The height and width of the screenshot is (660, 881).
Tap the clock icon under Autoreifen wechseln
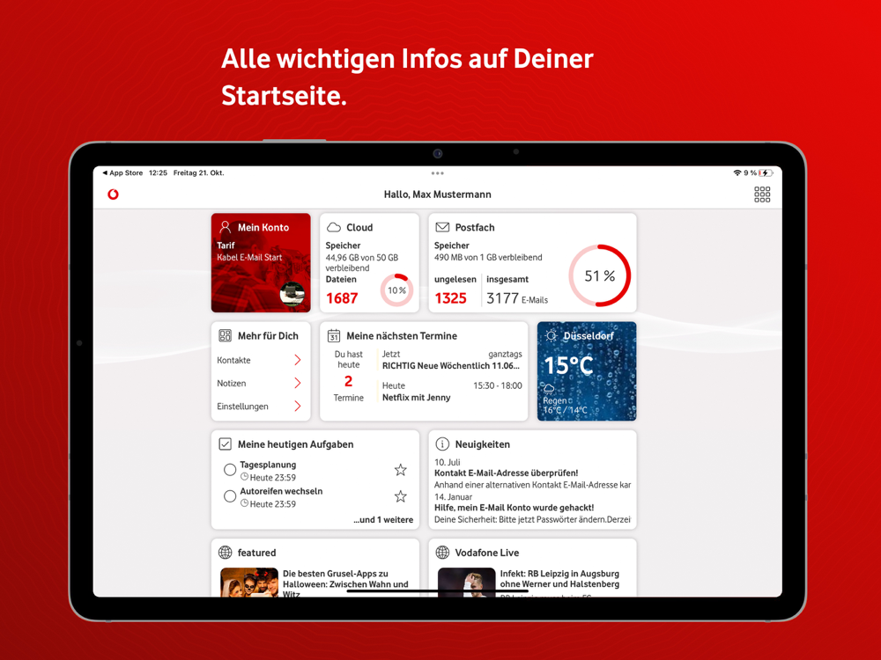tap(244, 503)
